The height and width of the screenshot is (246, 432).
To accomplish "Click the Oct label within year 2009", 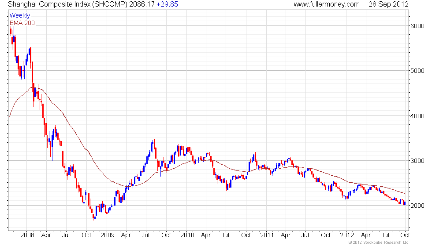I will pyautogui.click(x=166, y=235).
